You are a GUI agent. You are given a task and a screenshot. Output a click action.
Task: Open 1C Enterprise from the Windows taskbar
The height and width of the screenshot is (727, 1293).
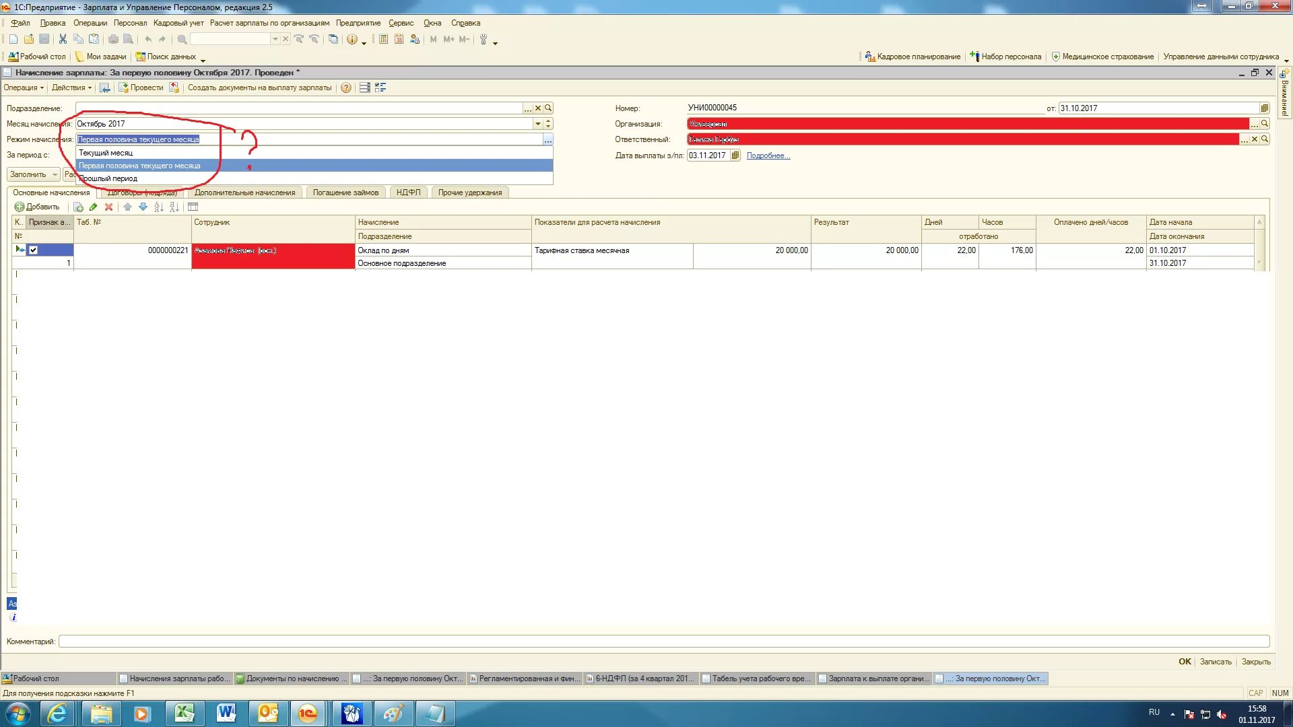[x=306, y=714]
